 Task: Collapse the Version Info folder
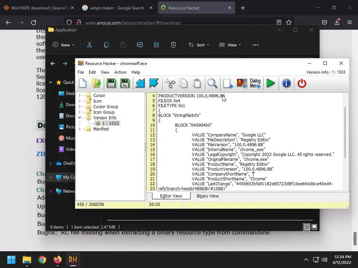[x=79, y=118]
